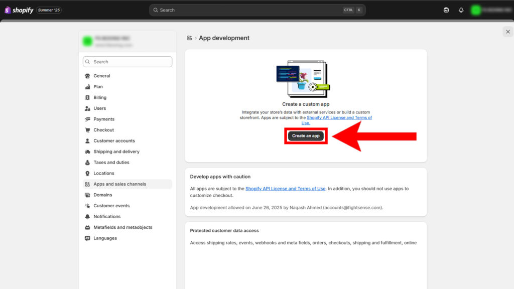Open Metafields and metaobjects
This screenshot has height=289, width=514.
pos(123,227)
